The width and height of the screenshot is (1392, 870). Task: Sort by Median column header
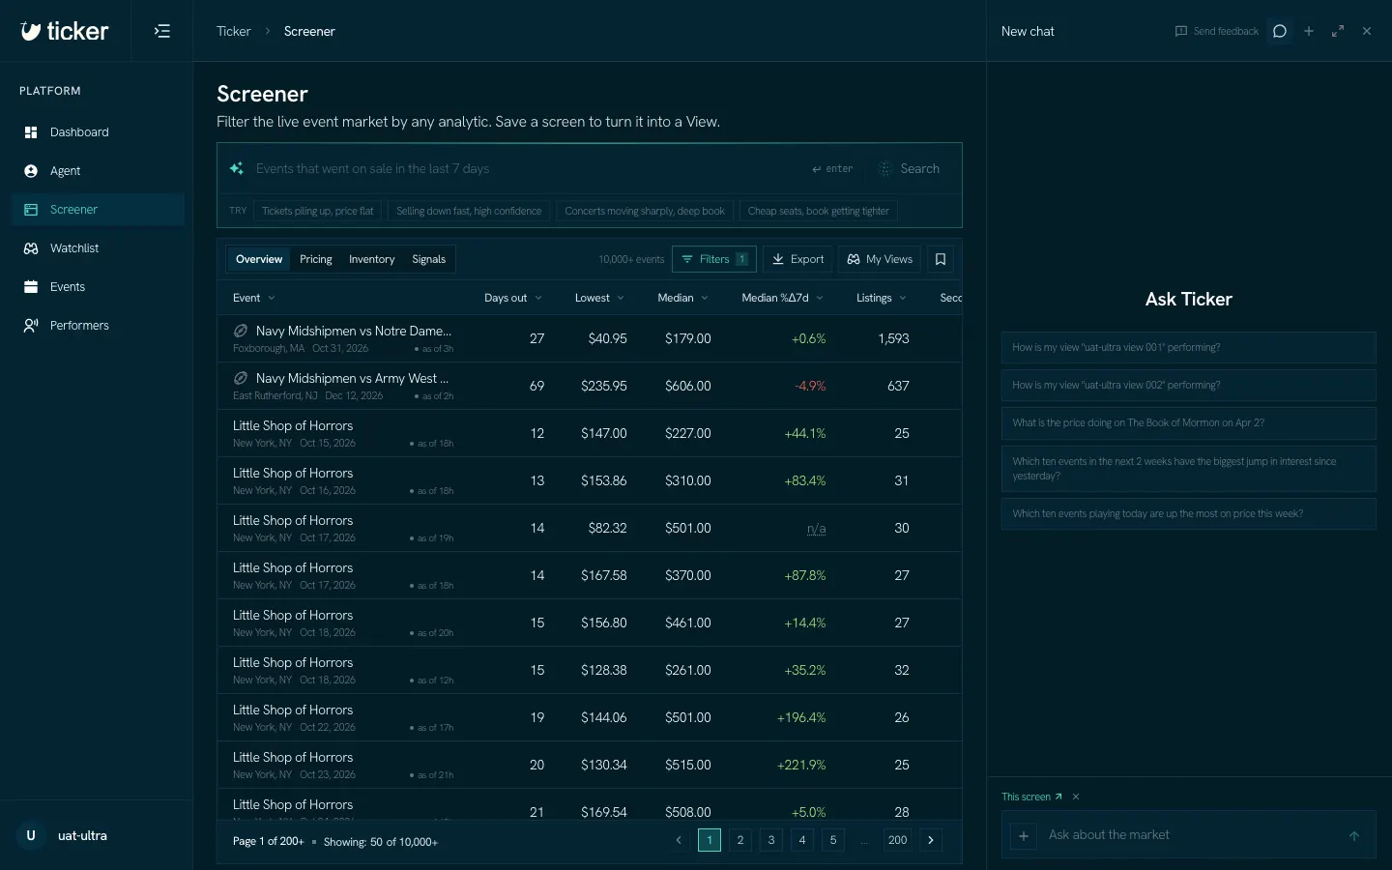point(683,298)
